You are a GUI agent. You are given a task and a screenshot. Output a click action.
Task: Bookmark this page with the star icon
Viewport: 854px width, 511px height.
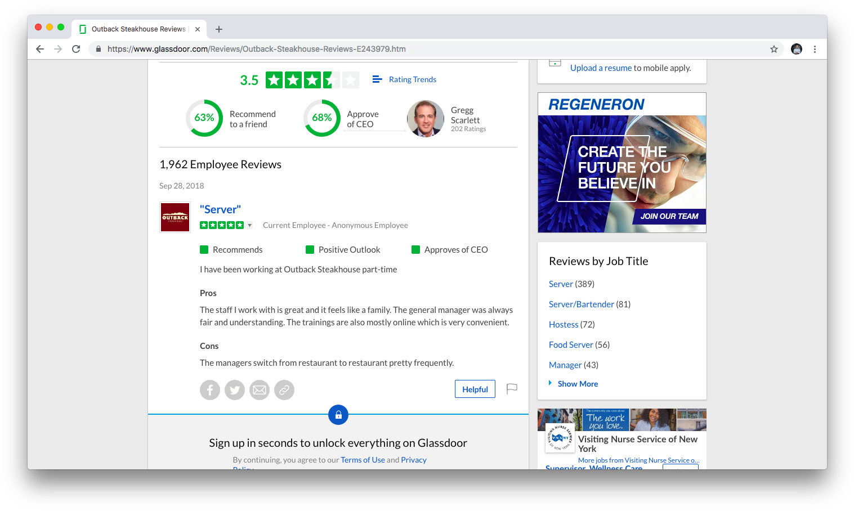point(774,49)
